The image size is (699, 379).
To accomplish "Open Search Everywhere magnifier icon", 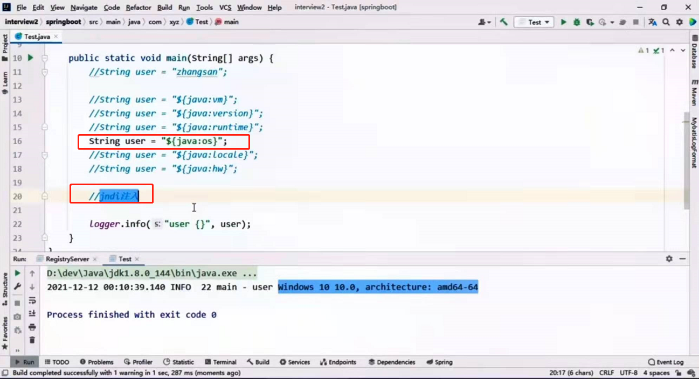I will 667,22.
